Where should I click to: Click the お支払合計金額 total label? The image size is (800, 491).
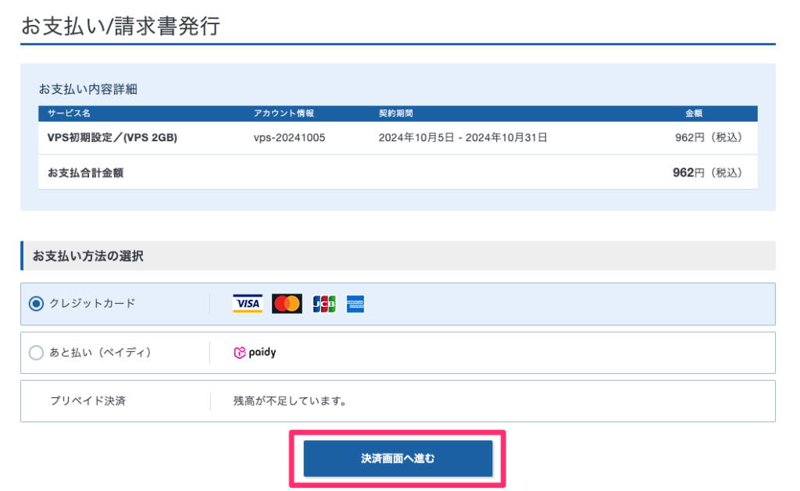pos(85,173)
